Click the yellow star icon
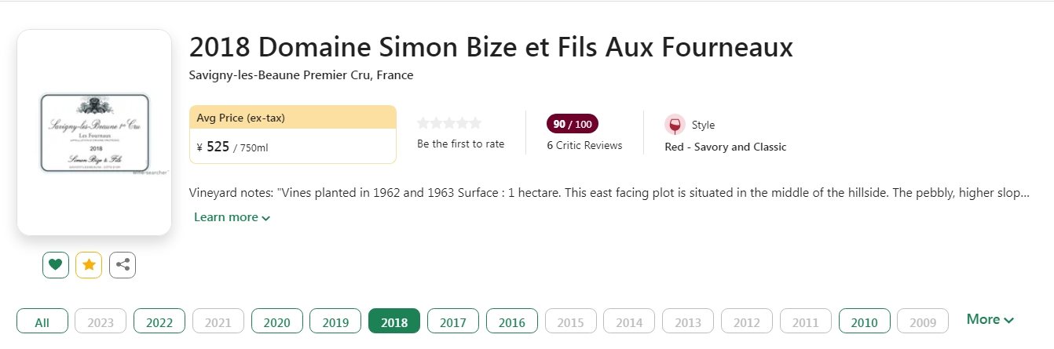The height and width of the screenshot is (349, 1054). (89, 265)
